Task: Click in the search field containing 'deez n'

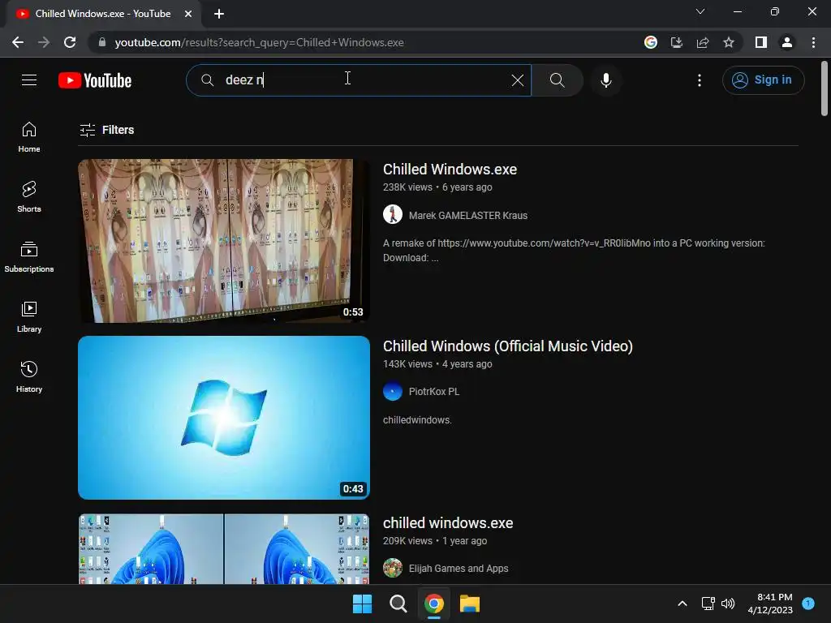Action: pos(359,80)
